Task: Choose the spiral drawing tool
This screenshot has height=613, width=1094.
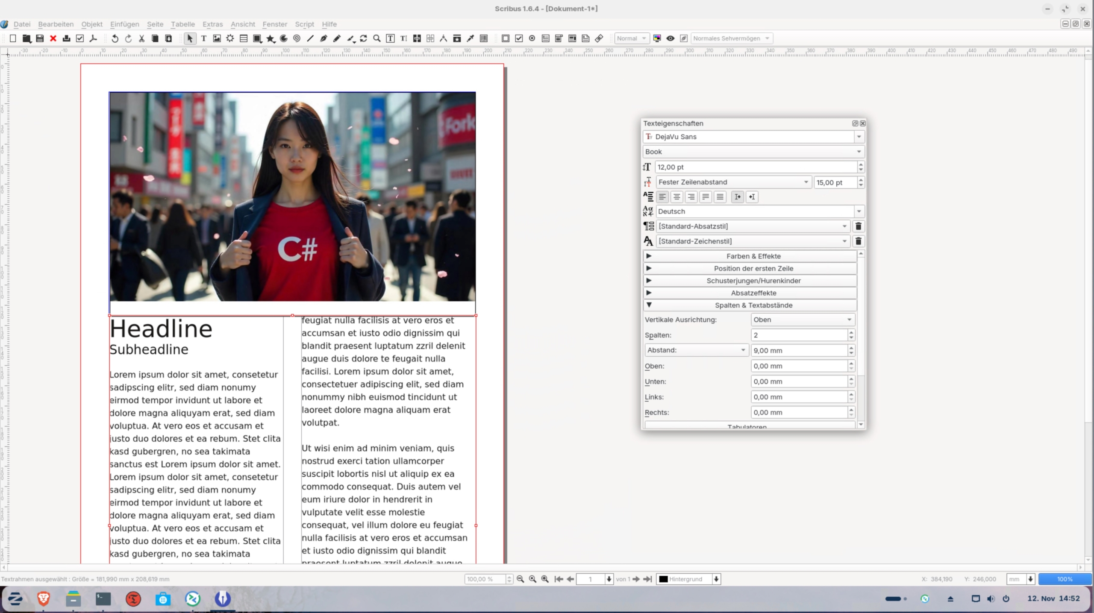Action: click(297, 38)
